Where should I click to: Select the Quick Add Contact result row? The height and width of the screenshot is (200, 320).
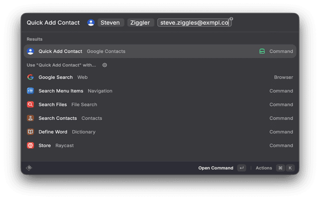click(x=160, y=51)
